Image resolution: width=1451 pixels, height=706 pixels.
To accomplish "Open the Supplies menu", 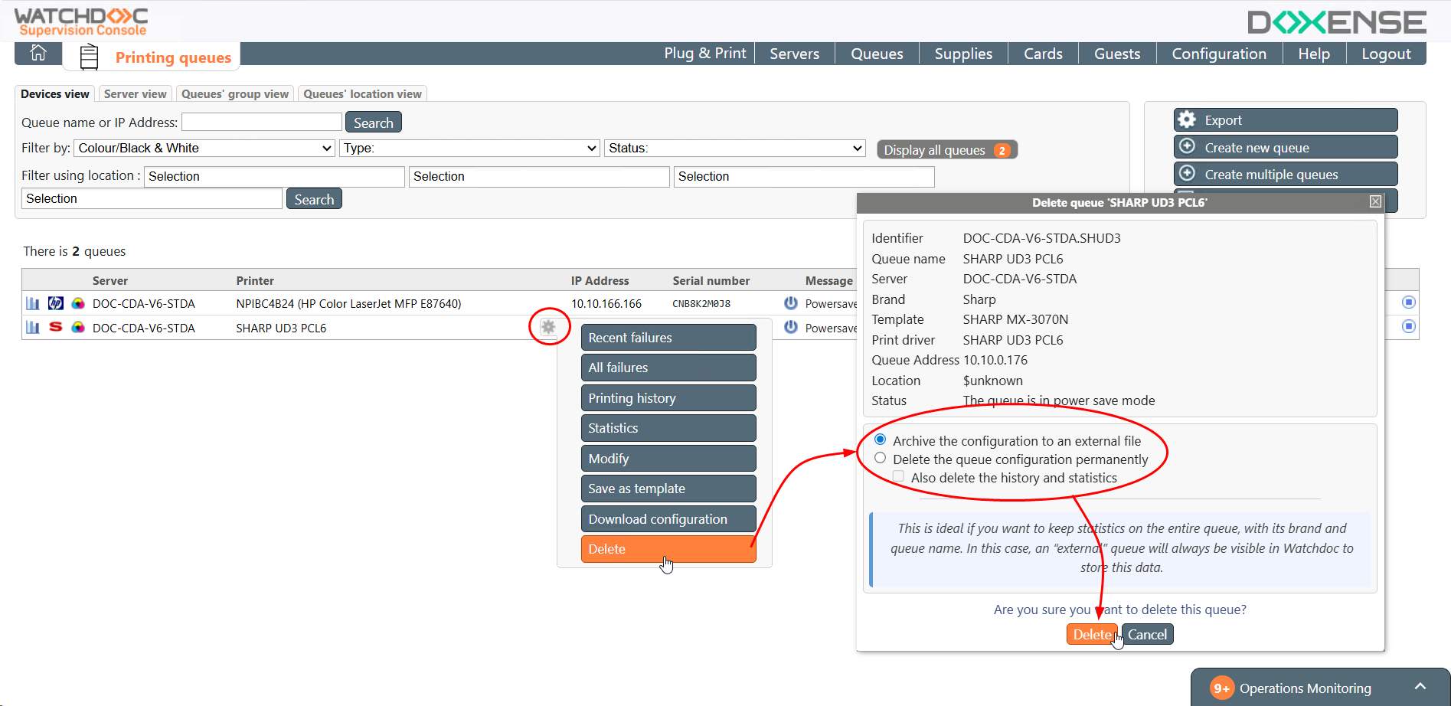I will pos(963,54).
